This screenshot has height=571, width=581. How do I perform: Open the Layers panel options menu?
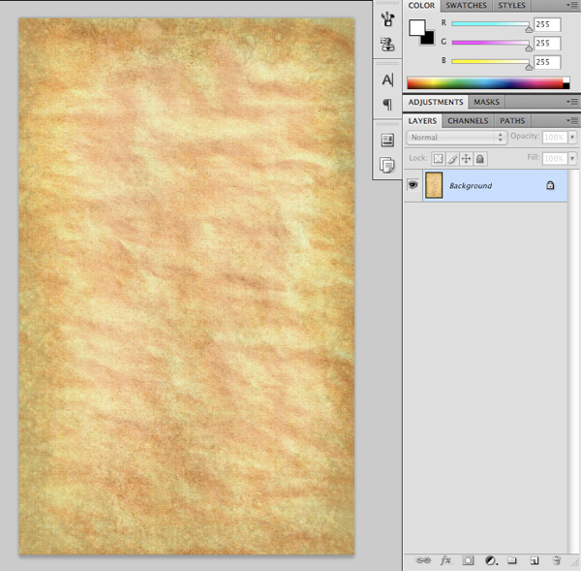572,120
